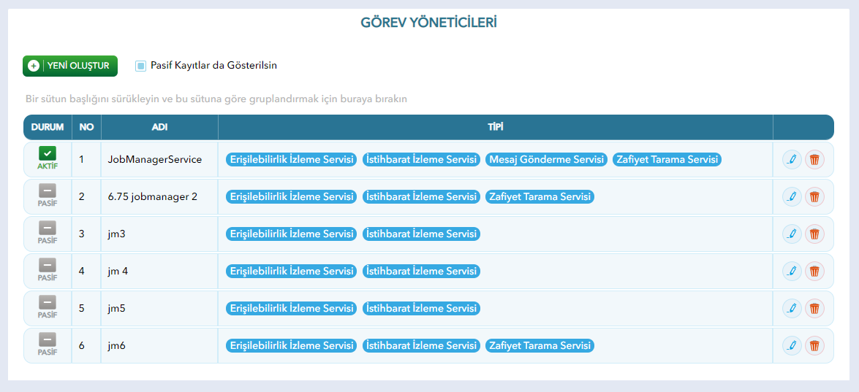Select the jm6 name cell
The height and width of the screenshot is (392, 859).
159,345
